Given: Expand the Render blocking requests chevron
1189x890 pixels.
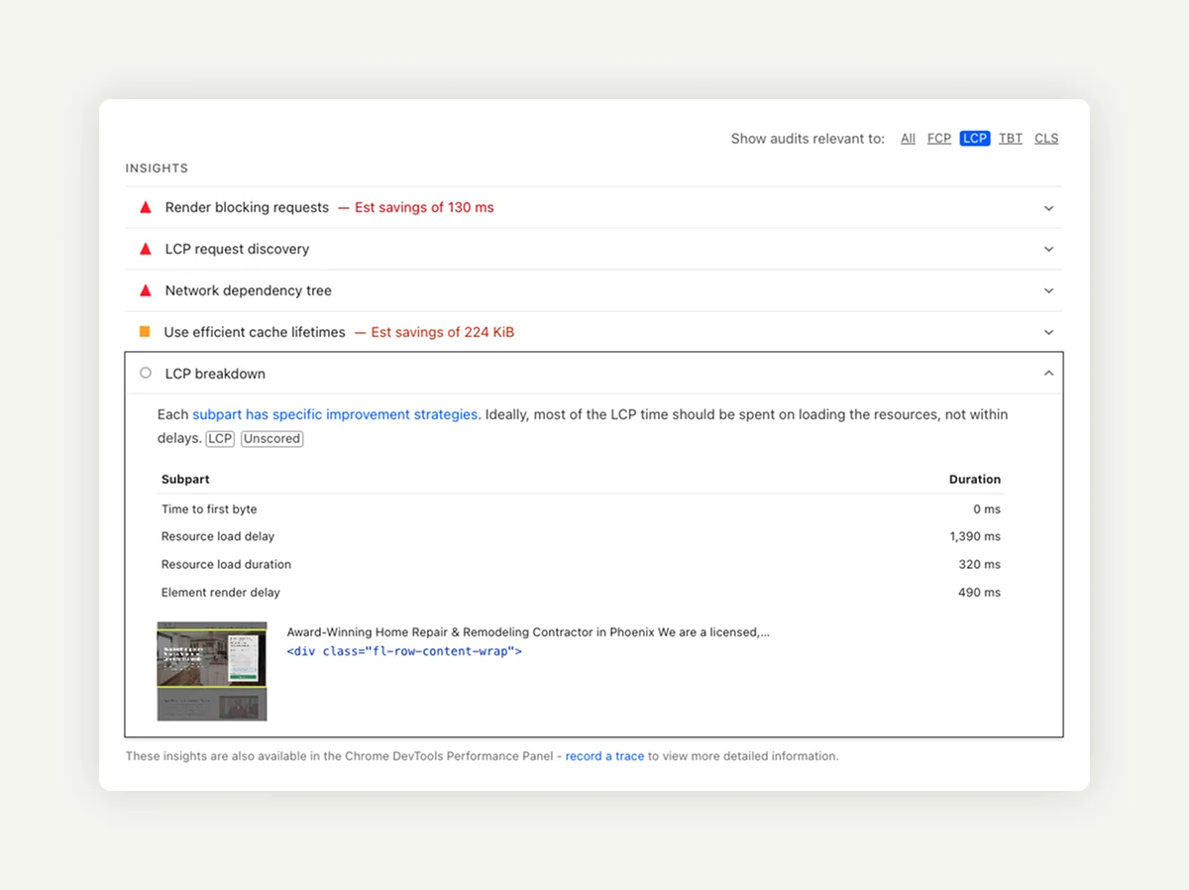Looking at the screenshot, I should 1048,208.
